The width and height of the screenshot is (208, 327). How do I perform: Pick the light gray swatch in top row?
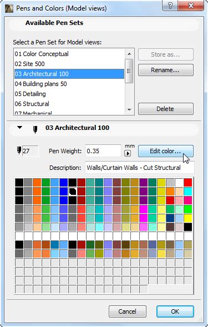(x=170, y=183)
